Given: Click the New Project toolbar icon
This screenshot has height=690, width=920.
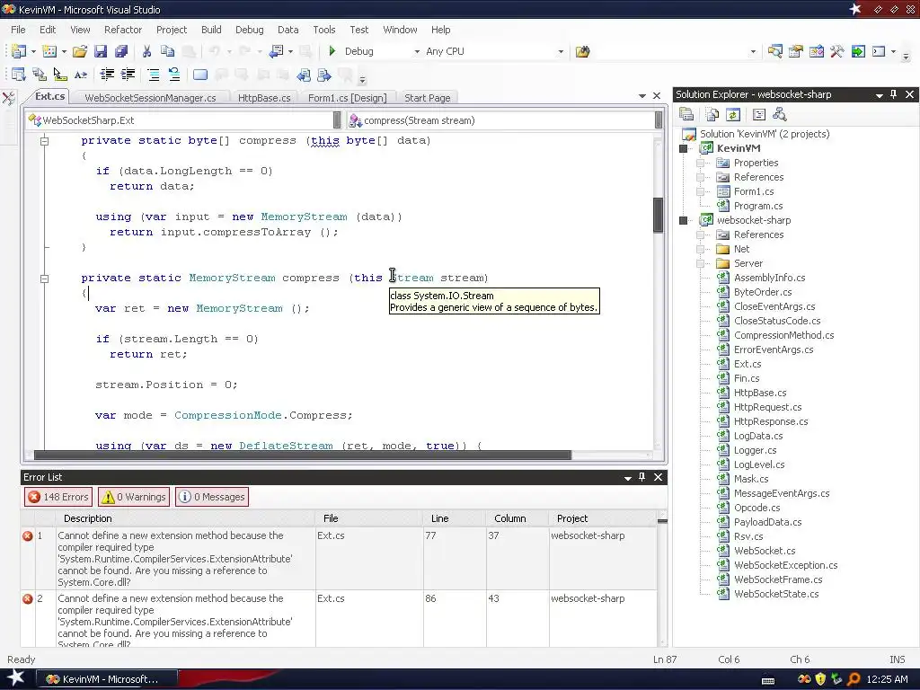Looking at the screenshot, I should tap(18, 51).
